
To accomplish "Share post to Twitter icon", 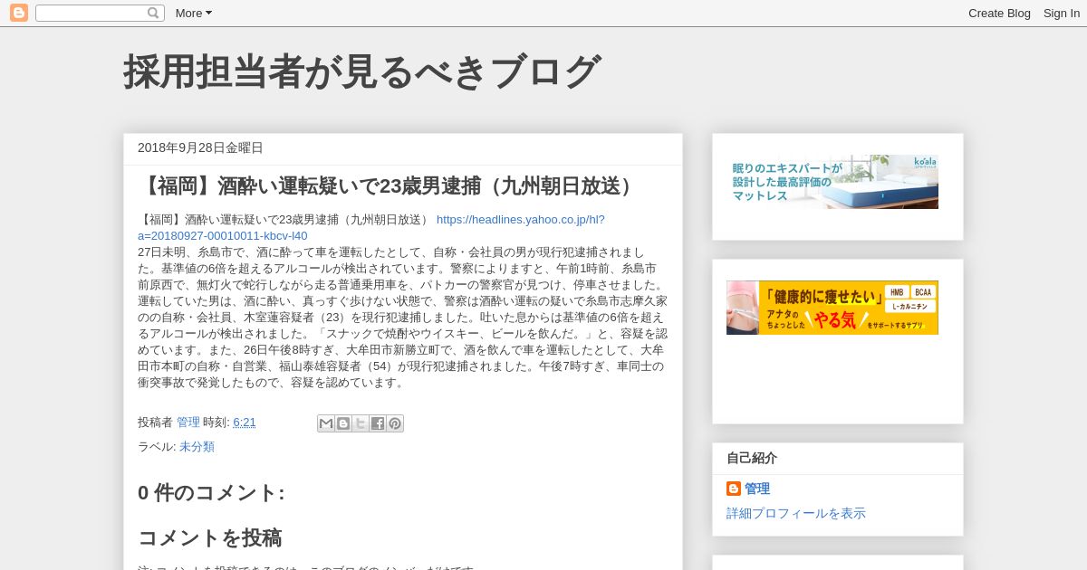I will coord(361,423).
